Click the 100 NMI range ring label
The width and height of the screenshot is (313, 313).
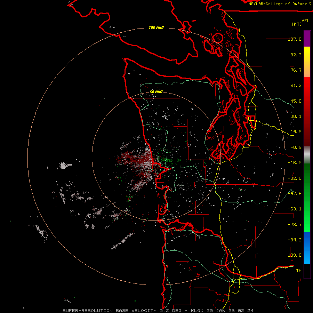coord(156,27)
